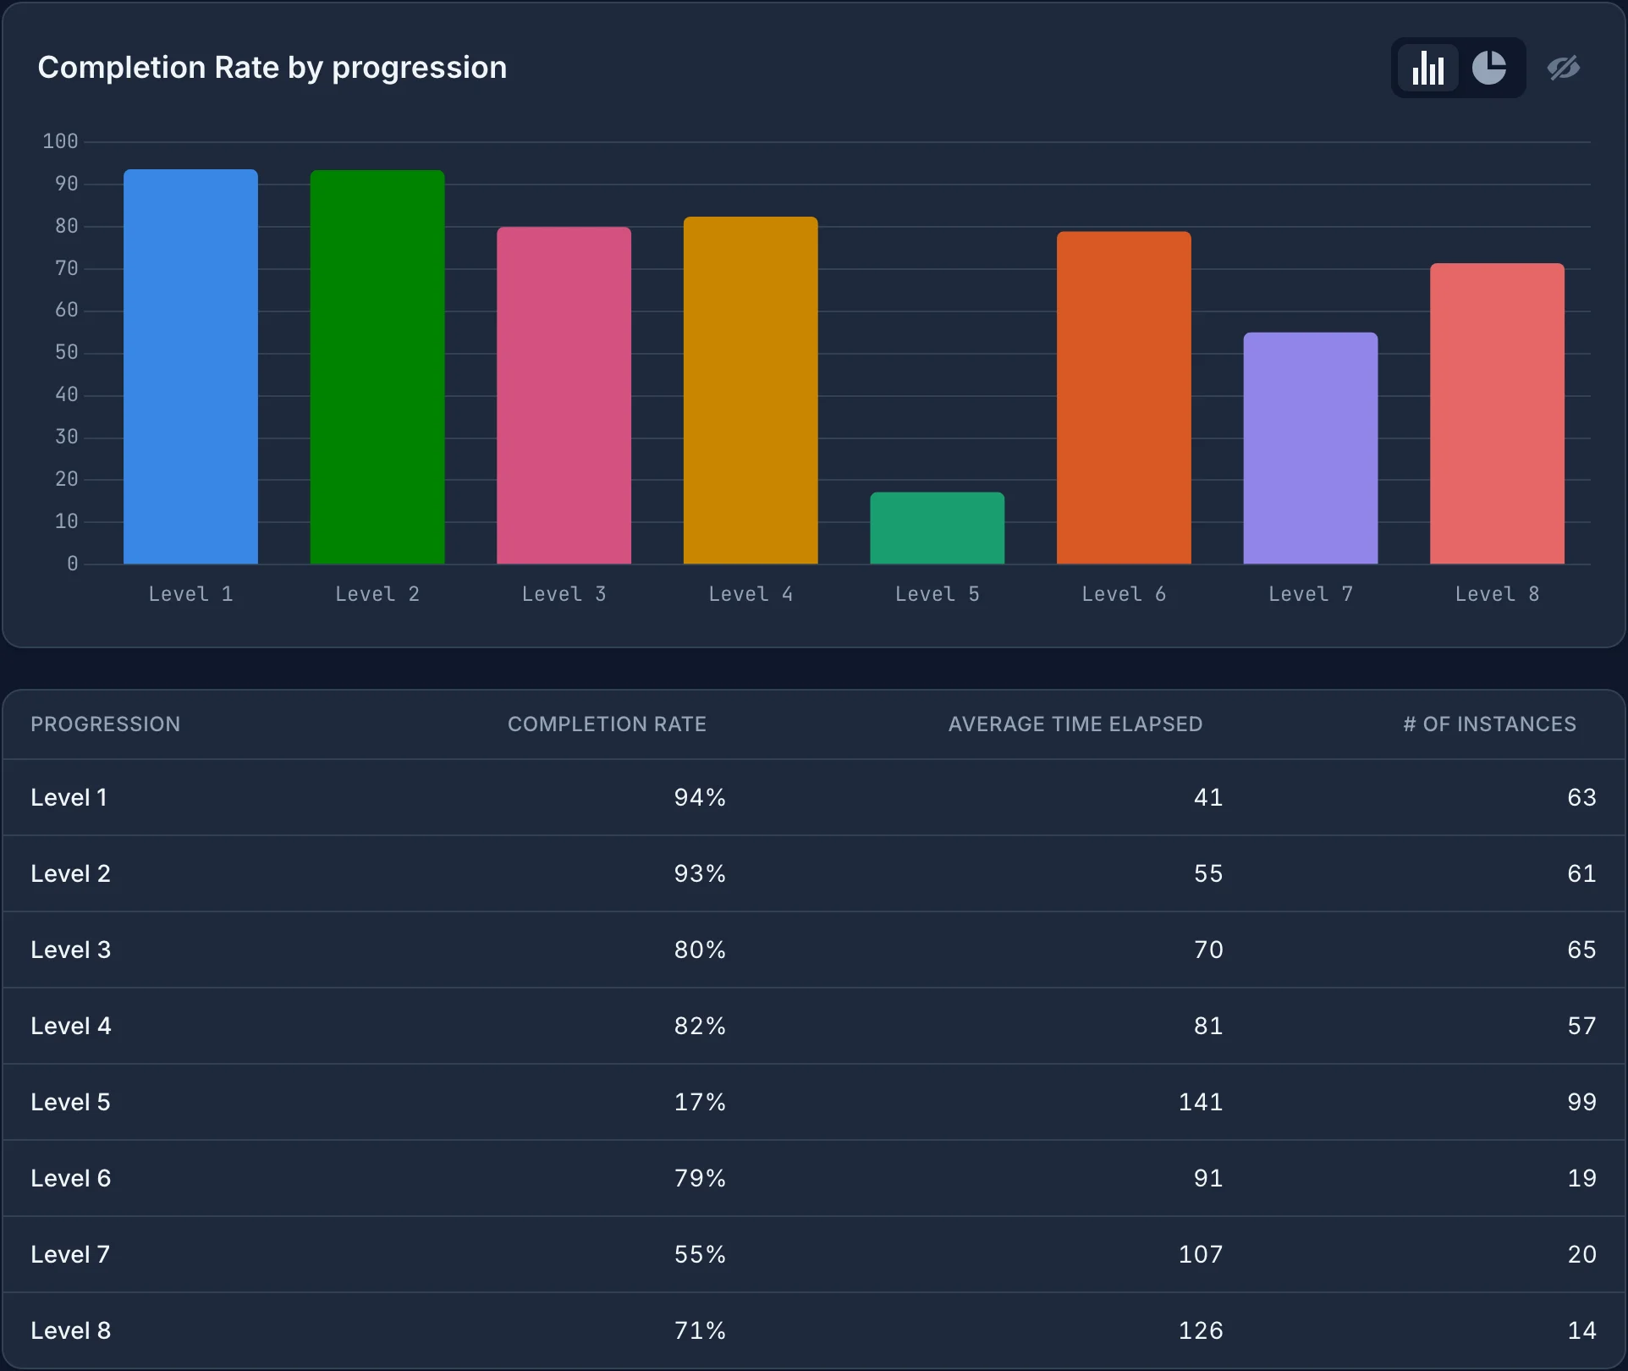
Task: Select the Level 6 table row label
Action: pyautogui.click(x=71, y=1178)
